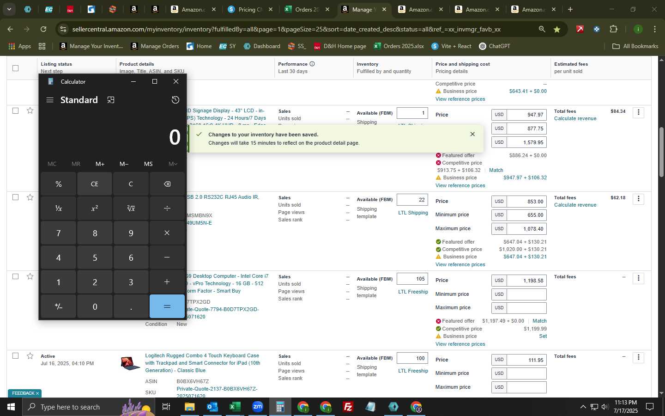Image resolution: width=665 pixels, height=416 pixels.
Task: Open Manage Orders bookmark
Action: tap(155, 46)
